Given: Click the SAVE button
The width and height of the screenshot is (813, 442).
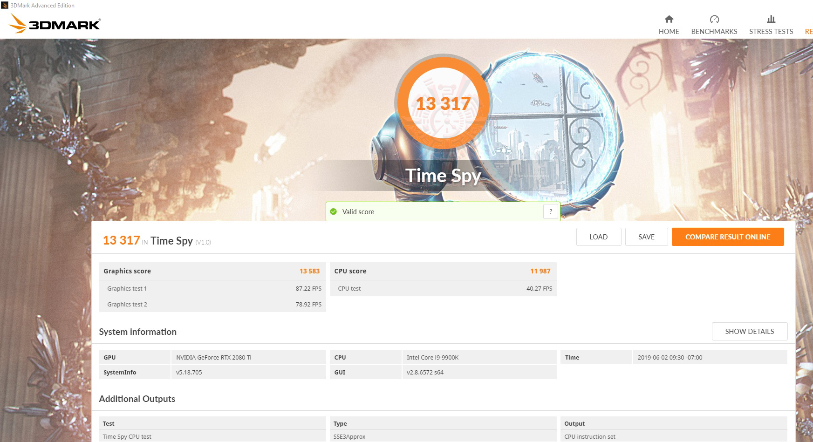Looking at the screenshot, I should pos(646,237).
